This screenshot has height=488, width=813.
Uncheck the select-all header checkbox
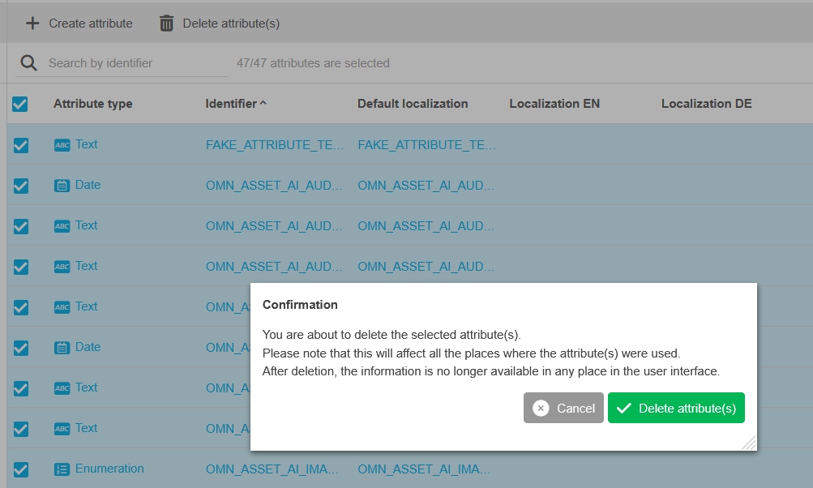point(20,104)
